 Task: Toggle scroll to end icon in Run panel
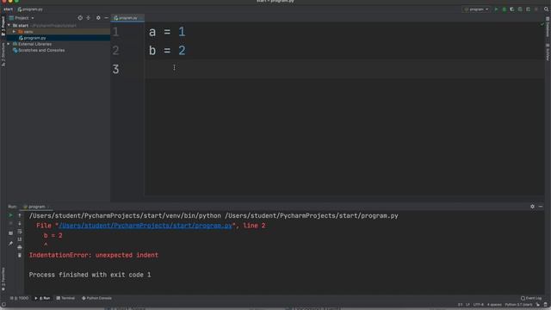coord(20,239)
